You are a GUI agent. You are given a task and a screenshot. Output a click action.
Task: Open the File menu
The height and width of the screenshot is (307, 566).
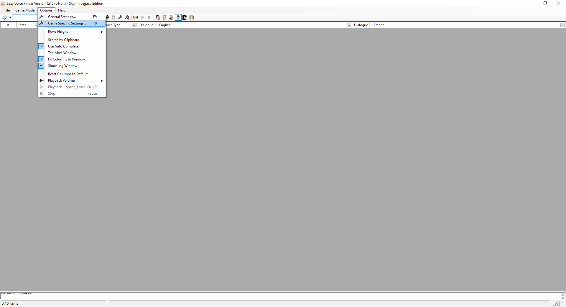point(7,10)
